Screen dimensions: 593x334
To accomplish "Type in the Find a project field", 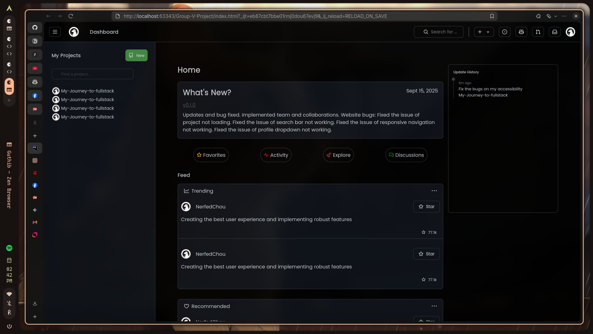I will (x=92, y=74).
